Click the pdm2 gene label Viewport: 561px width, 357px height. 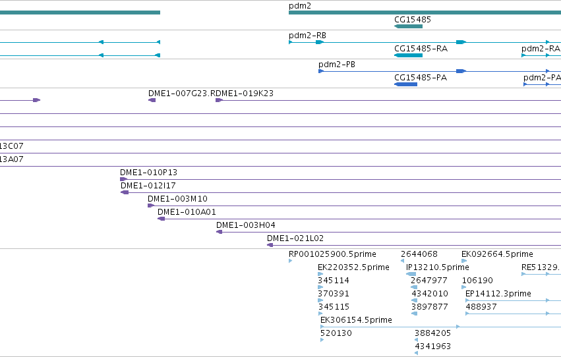click(300, 6)
